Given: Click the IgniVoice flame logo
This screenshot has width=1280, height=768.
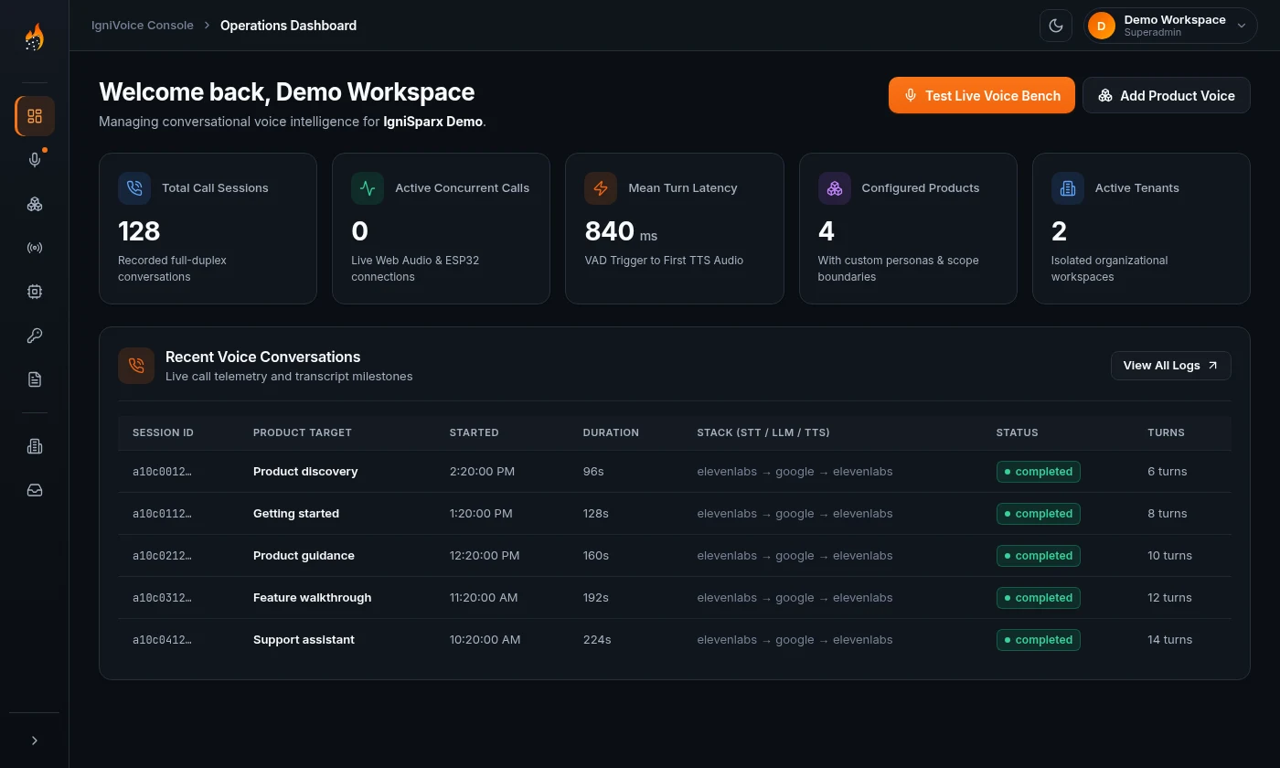Looking at the screenshot, I should [x=34, y=38].
